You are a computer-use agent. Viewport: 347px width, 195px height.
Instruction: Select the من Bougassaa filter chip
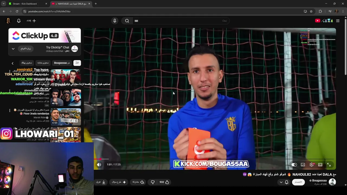coord(62,63)
